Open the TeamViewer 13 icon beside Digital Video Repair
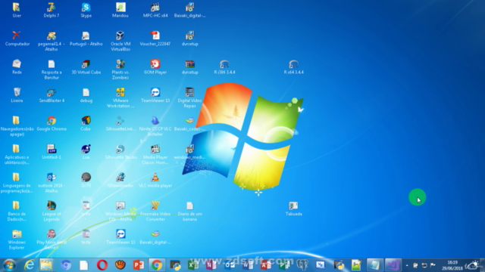 [x=155, y=95]
